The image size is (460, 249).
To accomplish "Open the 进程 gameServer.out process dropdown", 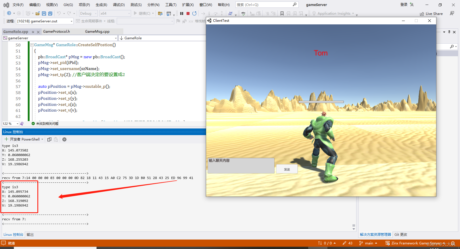I will point(45,21).
